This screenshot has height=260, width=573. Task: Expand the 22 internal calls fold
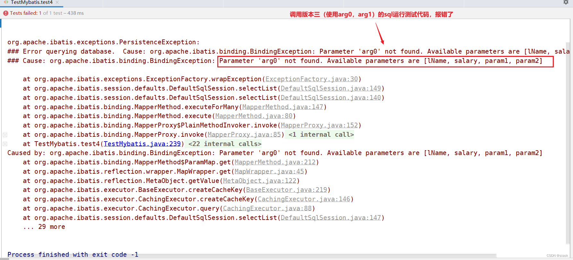5,144
